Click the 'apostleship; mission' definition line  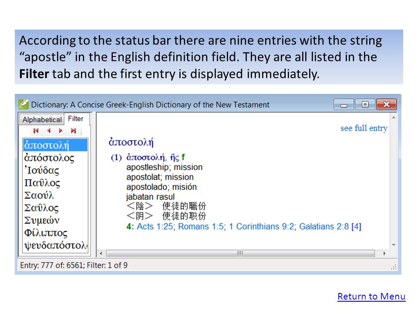tap(165, 167)
